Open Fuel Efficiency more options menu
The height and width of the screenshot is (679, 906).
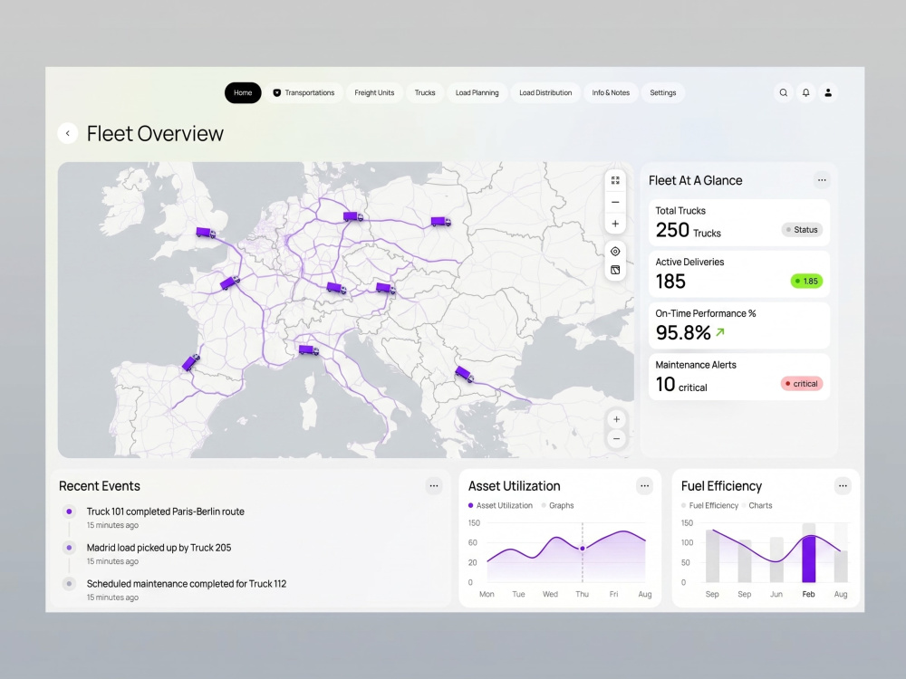coord(843,486)
